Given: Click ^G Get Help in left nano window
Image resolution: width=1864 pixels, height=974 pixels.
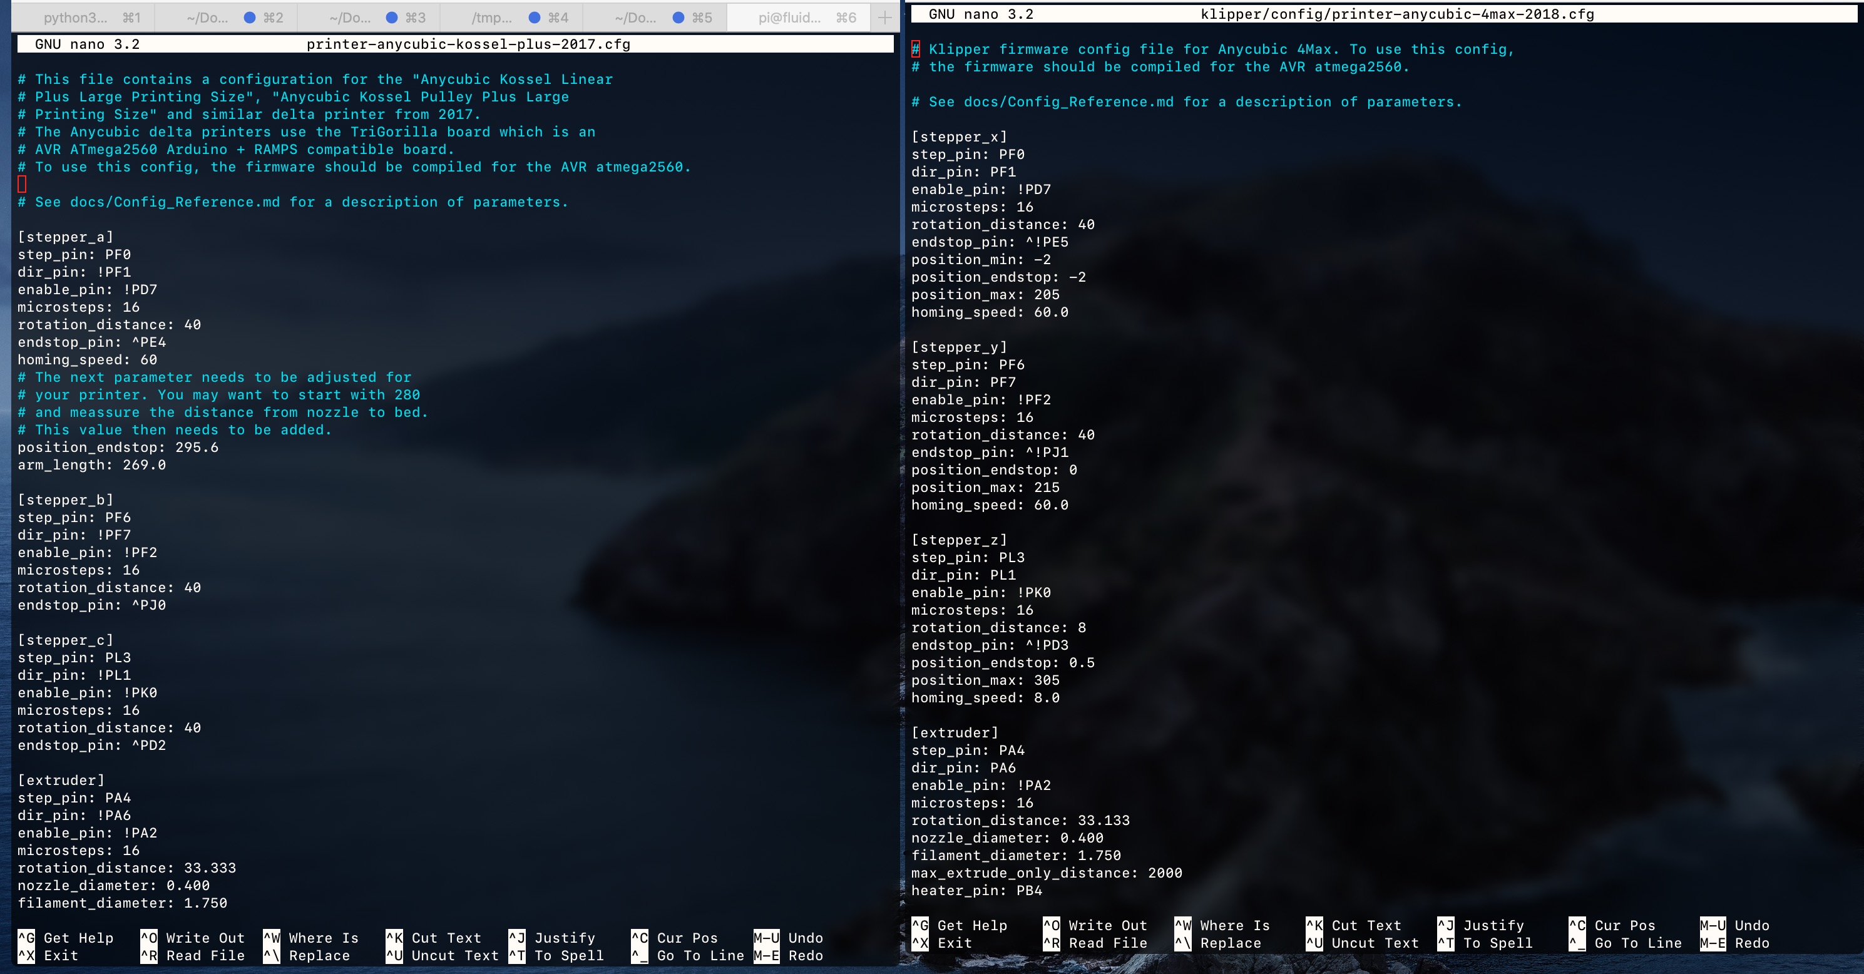Looking at the screenshot, I should 66,938.
